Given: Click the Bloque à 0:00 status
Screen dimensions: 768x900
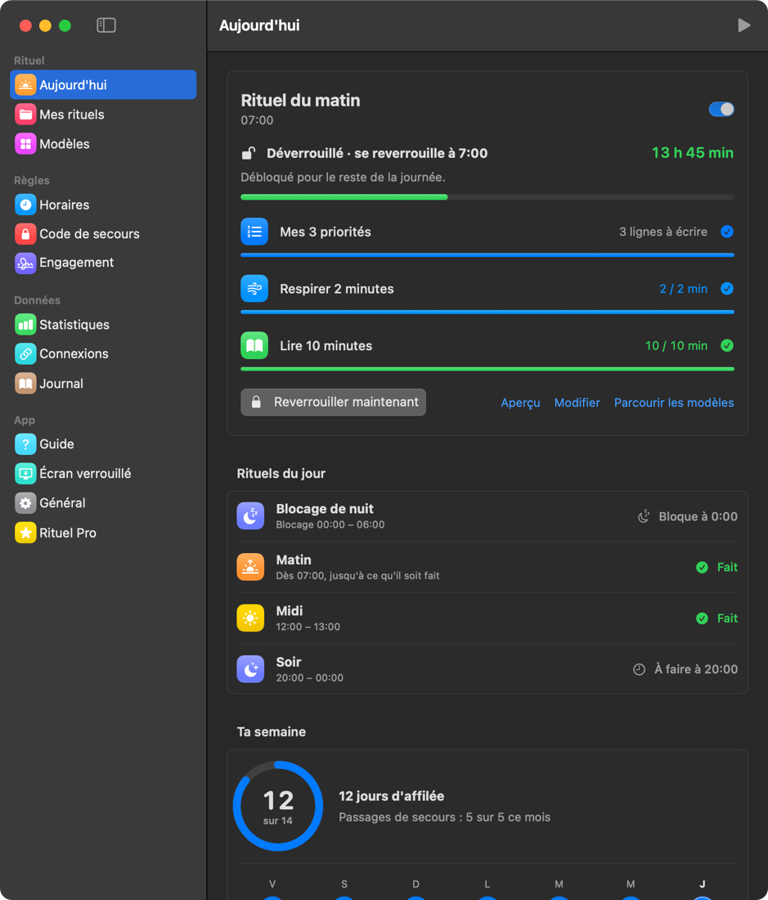Looking at the screenshot, I should pos(688,516).
